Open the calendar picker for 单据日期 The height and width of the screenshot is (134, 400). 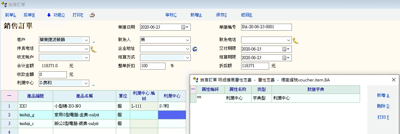185,27
